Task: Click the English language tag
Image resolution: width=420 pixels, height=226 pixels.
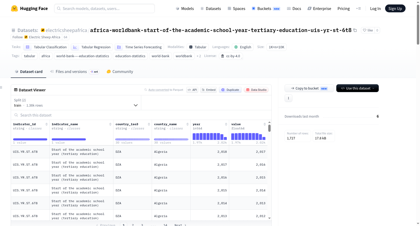Action: pyautogui.click(x=243, y=47)
